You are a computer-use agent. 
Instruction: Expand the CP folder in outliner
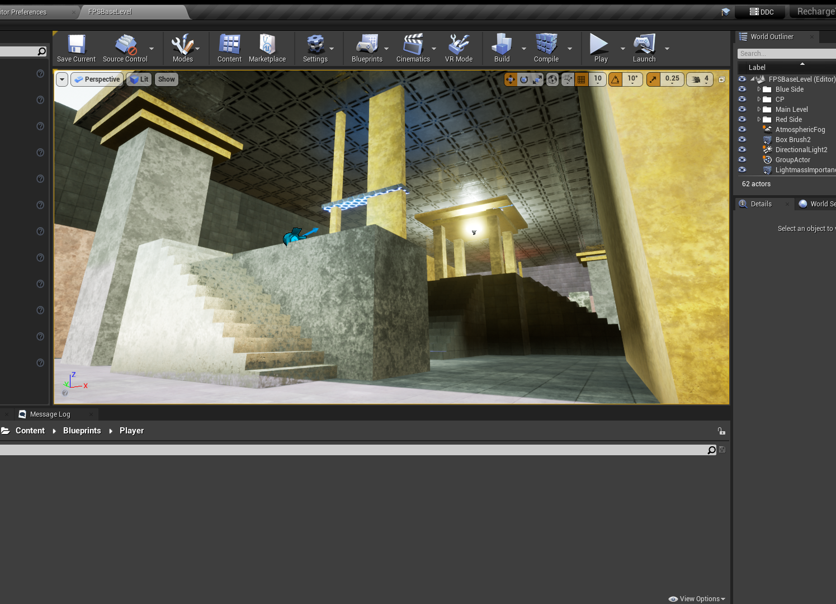click(759, 99)
